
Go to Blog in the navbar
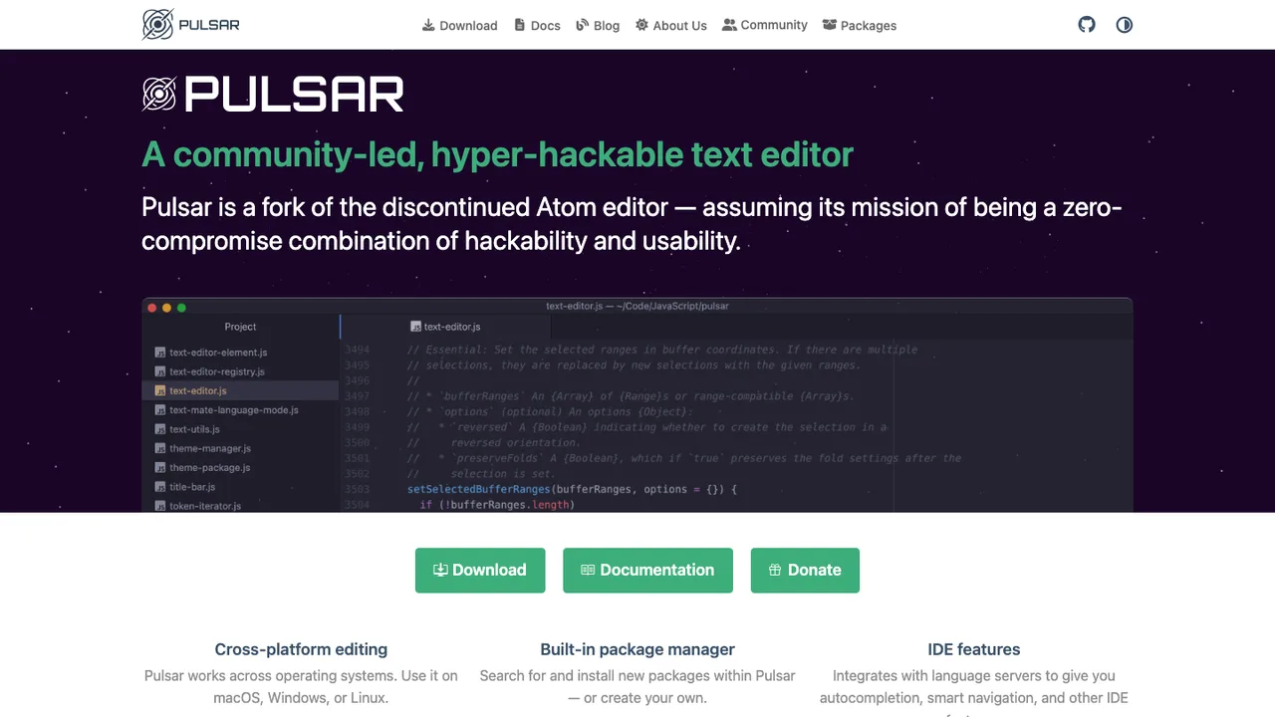tap(598, 25)
